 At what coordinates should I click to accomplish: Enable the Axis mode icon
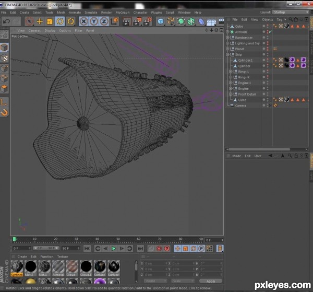pyautogui.click(x=4, y=102)
